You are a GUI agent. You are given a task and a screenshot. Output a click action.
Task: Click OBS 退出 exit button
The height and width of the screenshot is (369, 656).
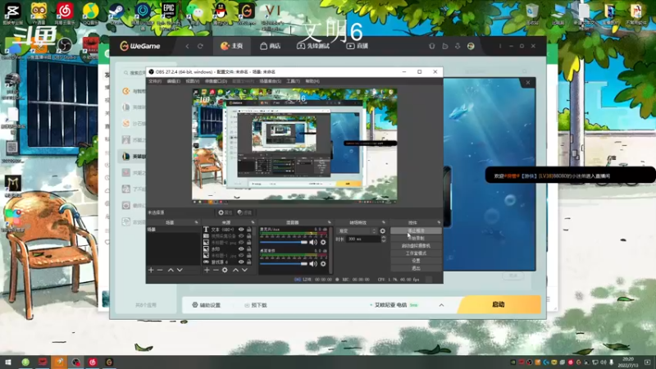pos(416,268)
